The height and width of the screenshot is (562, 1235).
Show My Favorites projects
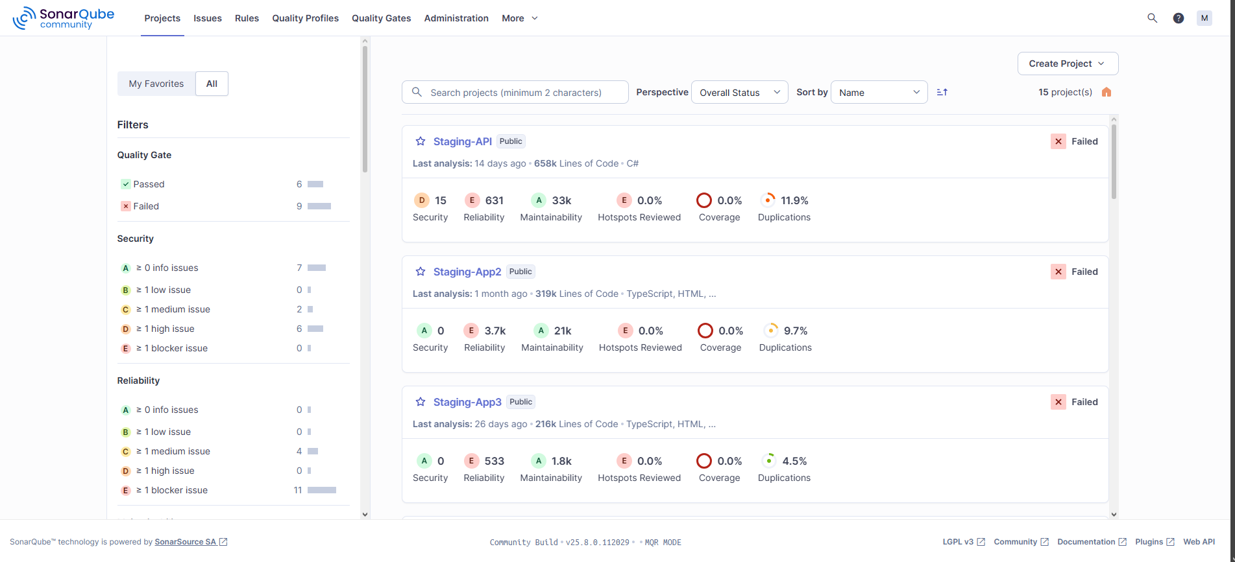(x=156, y=84)
